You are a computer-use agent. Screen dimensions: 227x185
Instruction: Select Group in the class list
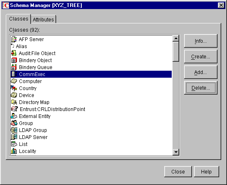click(x=91, y=123)
